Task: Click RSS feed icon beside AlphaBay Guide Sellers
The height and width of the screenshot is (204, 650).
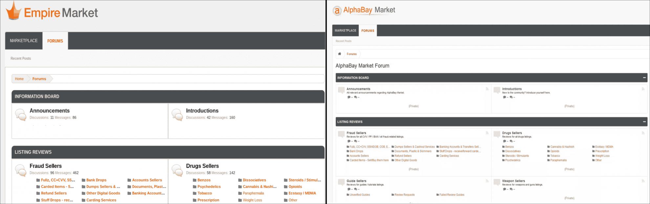Action: click(x=487, y=181)
